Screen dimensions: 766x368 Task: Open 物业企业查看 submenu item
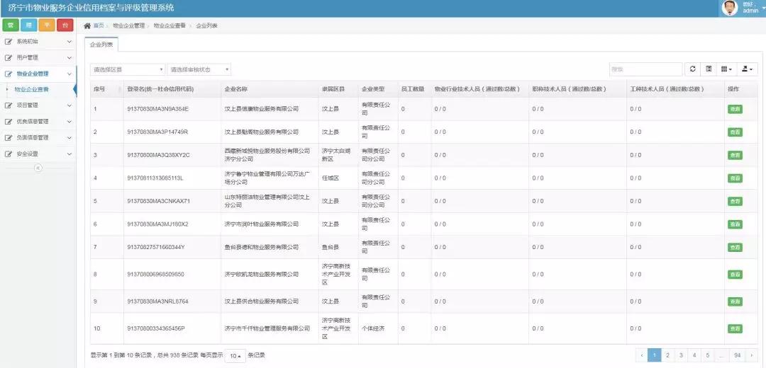[31, 90]
